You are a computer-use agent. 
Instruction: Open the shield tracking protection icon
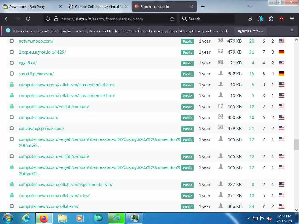48,19
